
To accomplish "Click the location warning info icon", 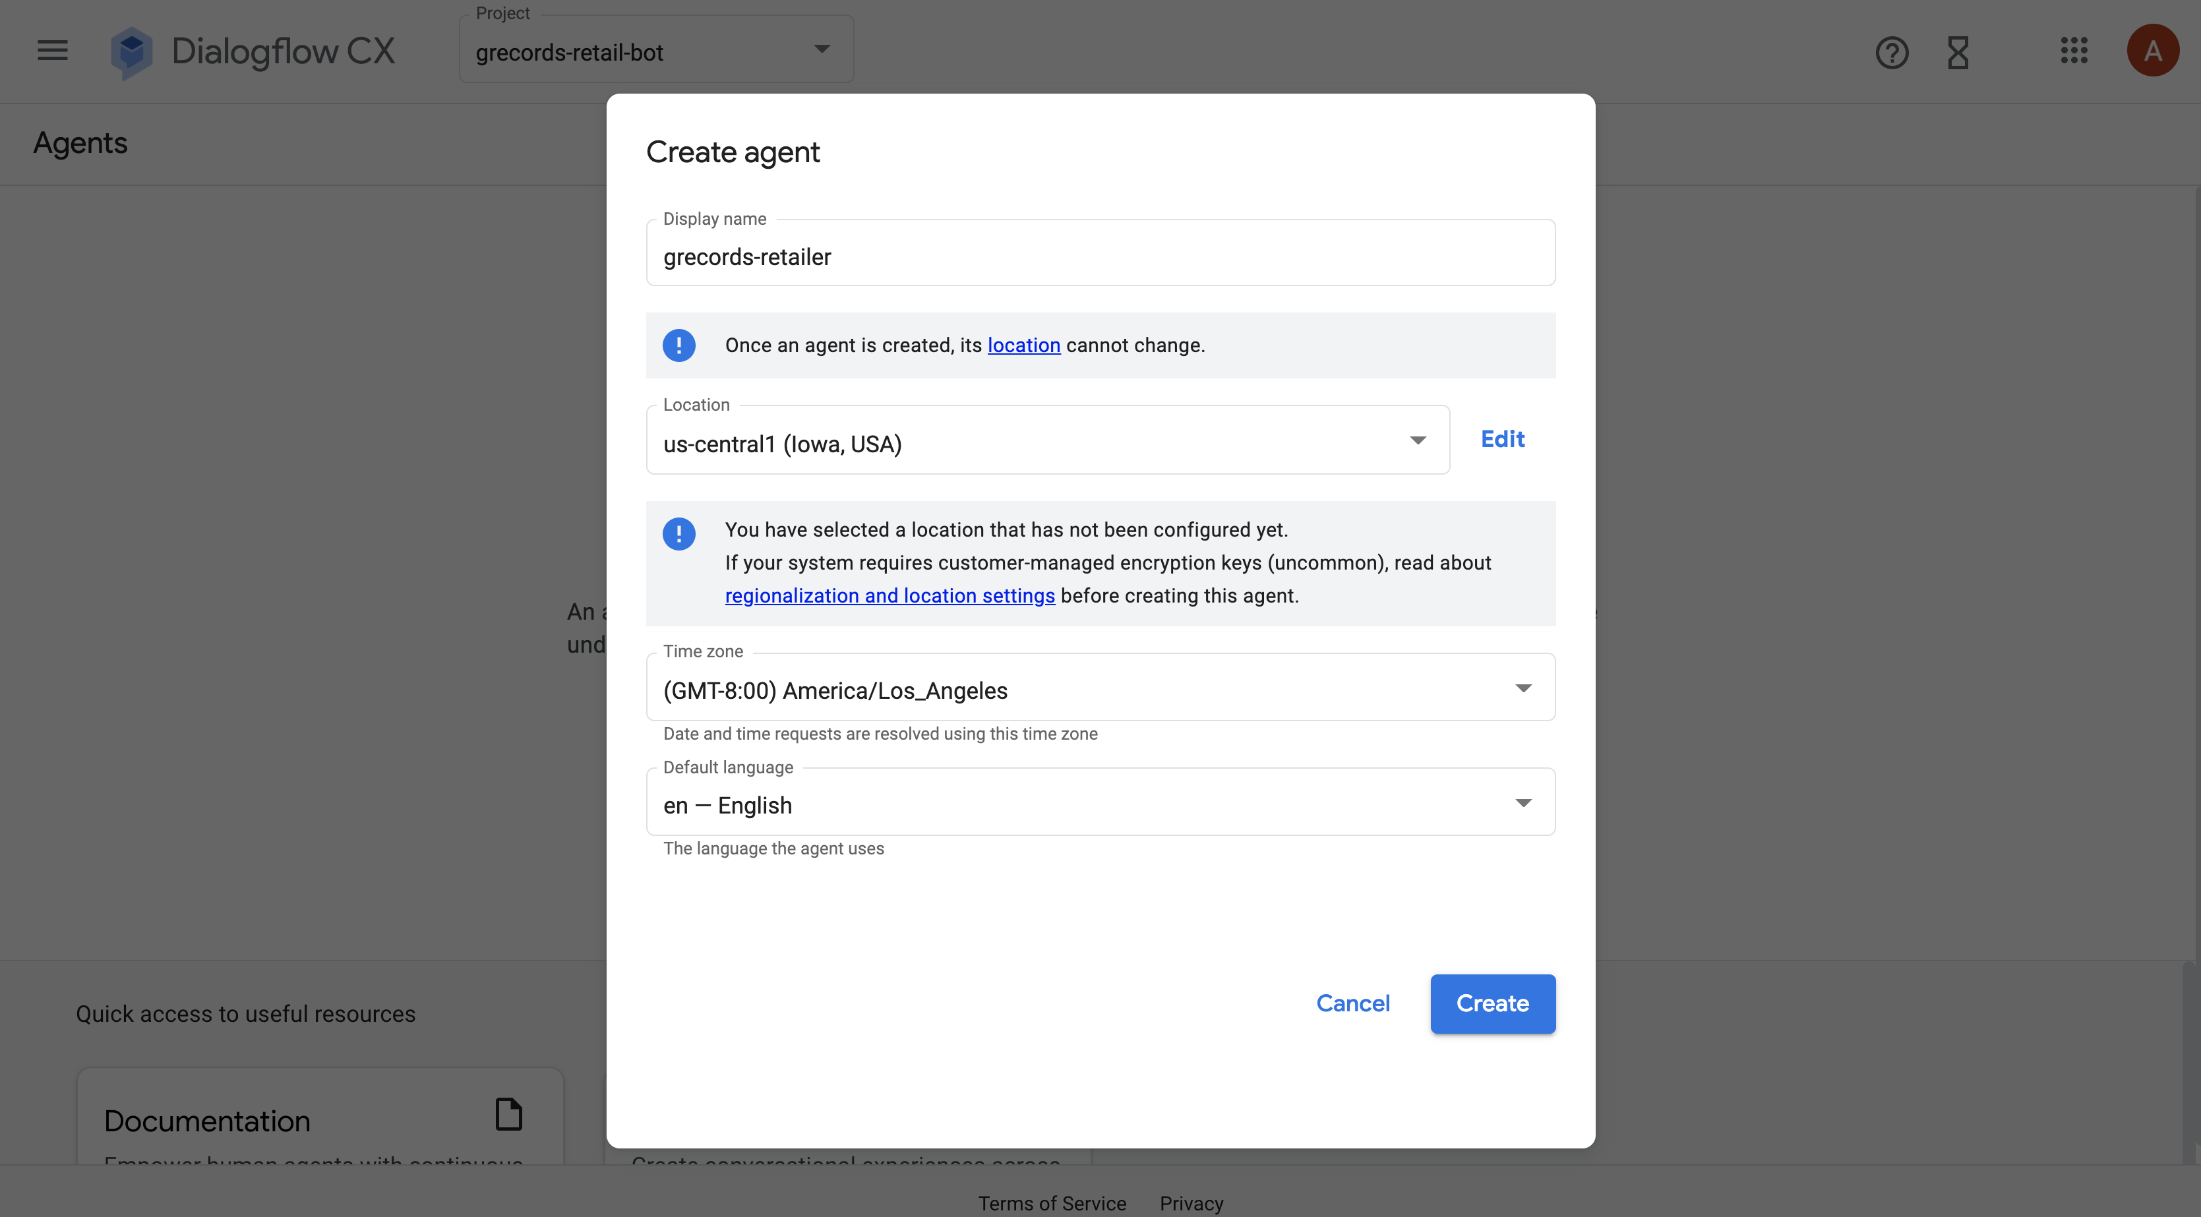I will click(678, 534).
